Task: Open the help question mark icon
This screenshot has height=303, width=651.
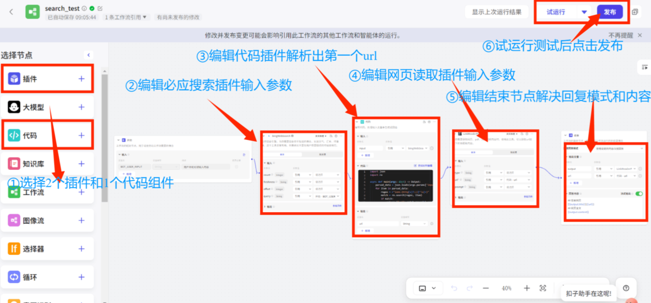Action: (x=626, y=288)
